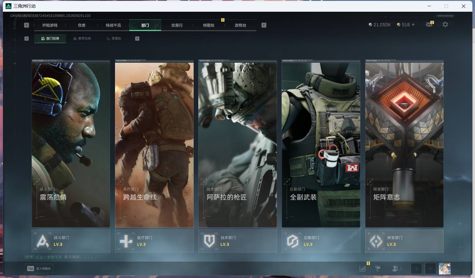Image resolution: width=475 pixels, height=278 pixels.
Task: Select the first empty teammate slot
Action: (416, 269)
